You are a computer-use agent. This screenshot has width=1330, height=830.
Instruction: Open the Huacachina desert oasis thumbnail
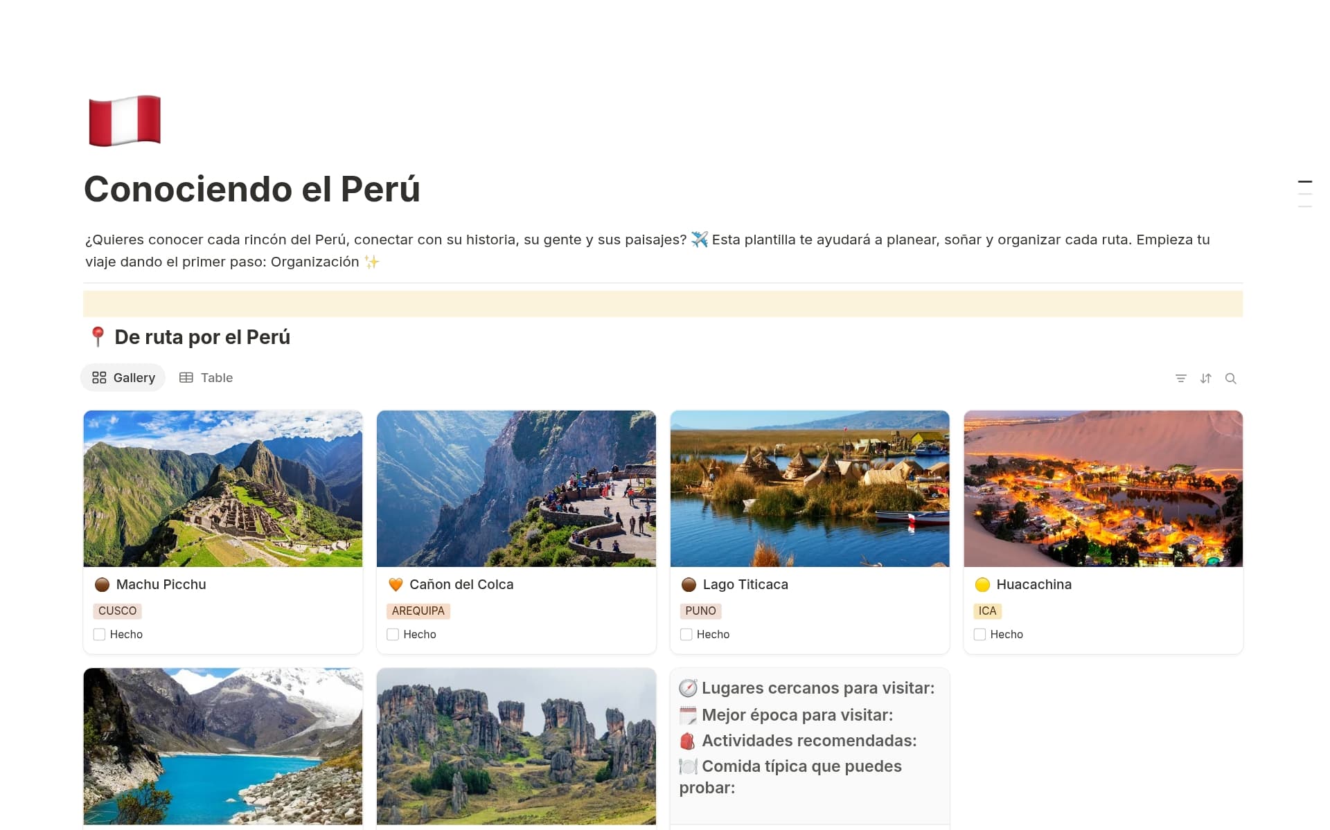click(1103, 489)
